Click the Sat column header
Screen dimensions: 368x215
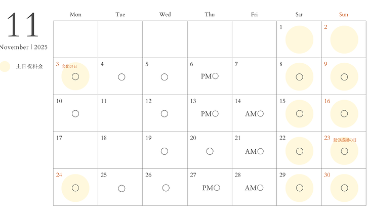299,15
